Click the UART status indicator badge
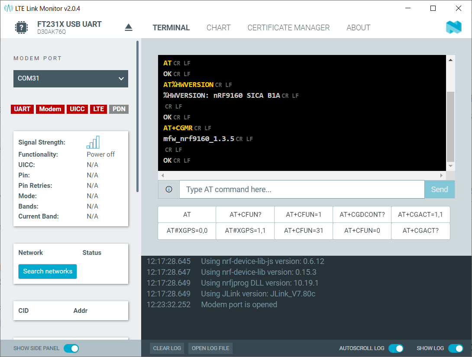Viewport: 472px width, 357px height. pyautogui.click(x=22, y=109)
